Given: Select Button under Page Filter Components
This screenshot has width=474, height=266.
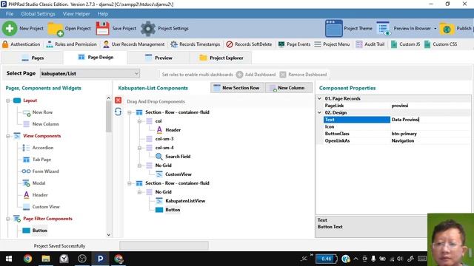Looking at the screenshot, I should point(39,231).
